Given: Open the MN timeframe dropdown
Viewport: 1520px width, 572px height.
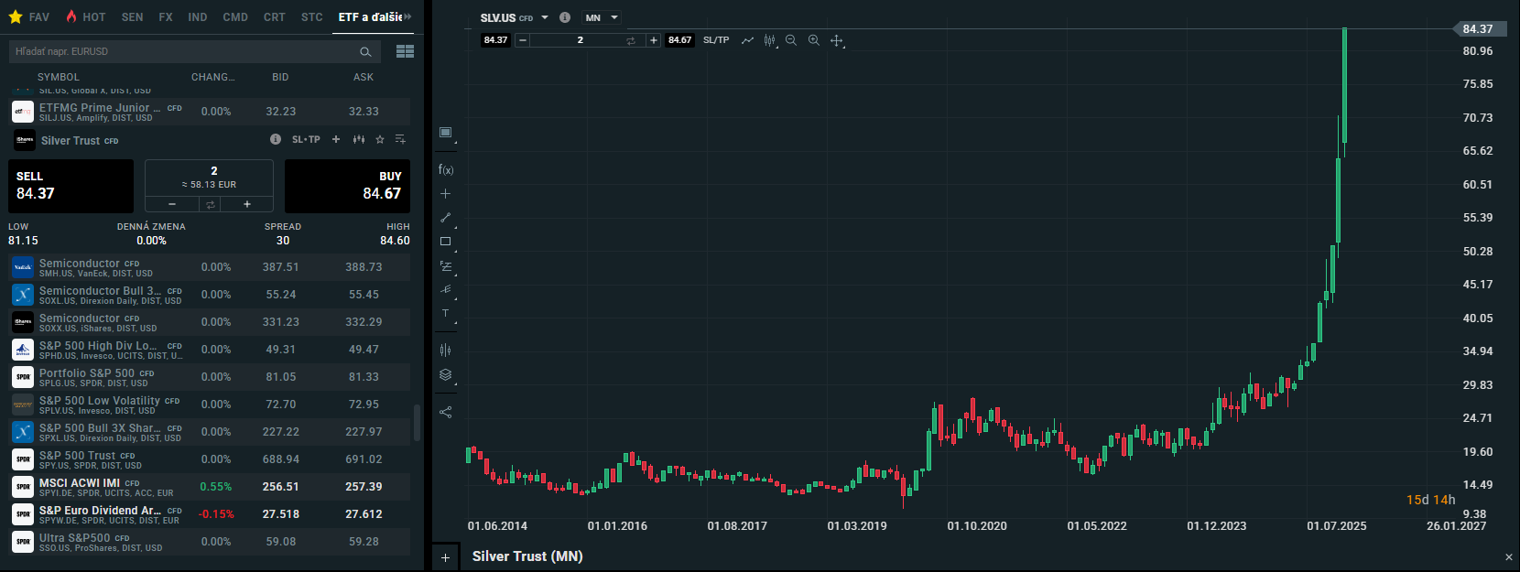Looking at the screenshot, I should click(602, 17).
